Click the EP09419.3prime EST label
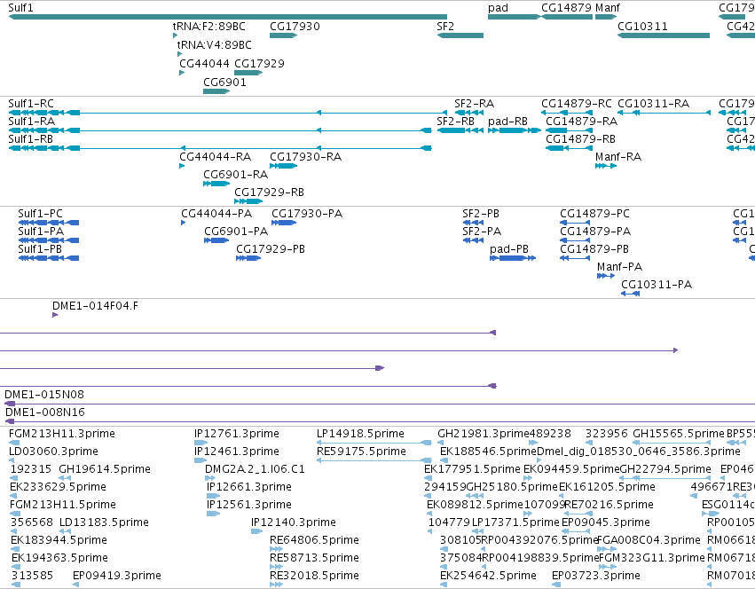The image size is (755, 589). click(x=117, y=577)
